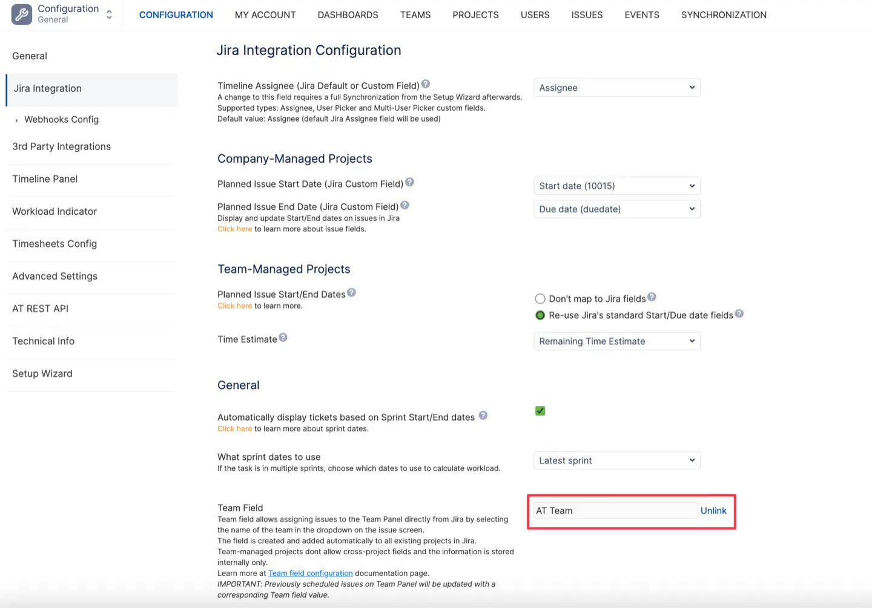Click the Unlink link for AT Team

[713, 511]
